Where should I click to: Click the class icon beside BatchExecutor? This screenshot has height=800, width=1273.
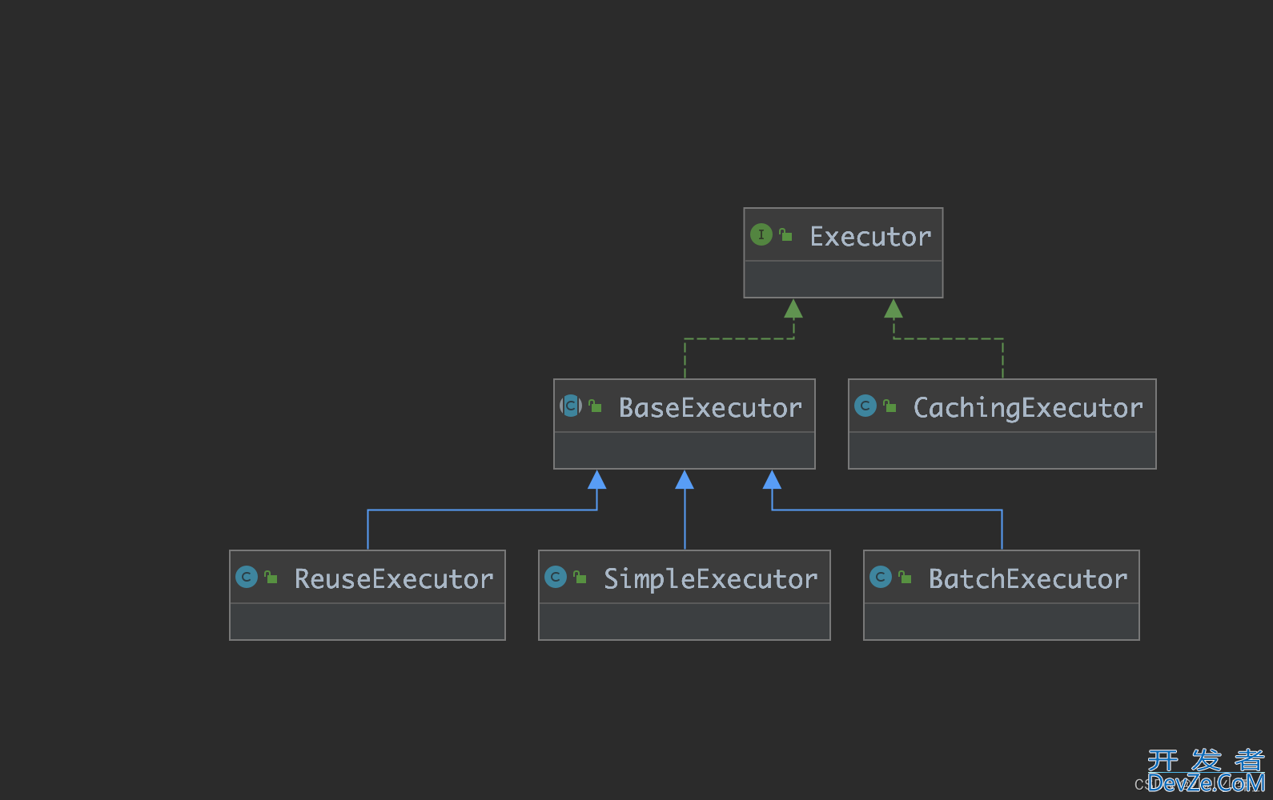[881, 577]
